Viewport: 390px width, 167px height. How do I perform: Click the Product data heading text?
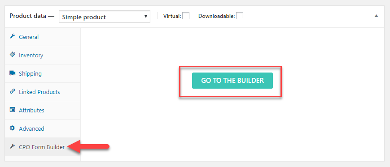28,16
